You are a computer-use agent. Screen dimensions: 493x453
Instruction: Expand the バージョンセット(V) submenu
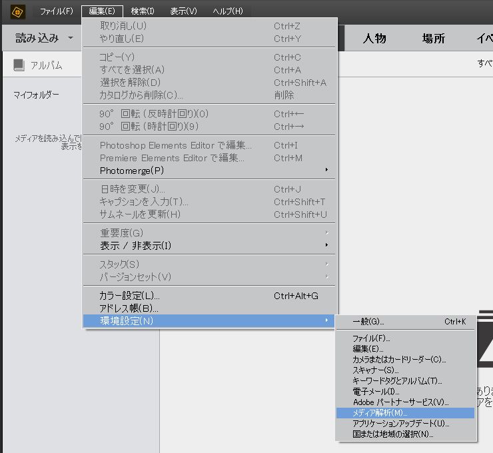click(x=209, y=277)
